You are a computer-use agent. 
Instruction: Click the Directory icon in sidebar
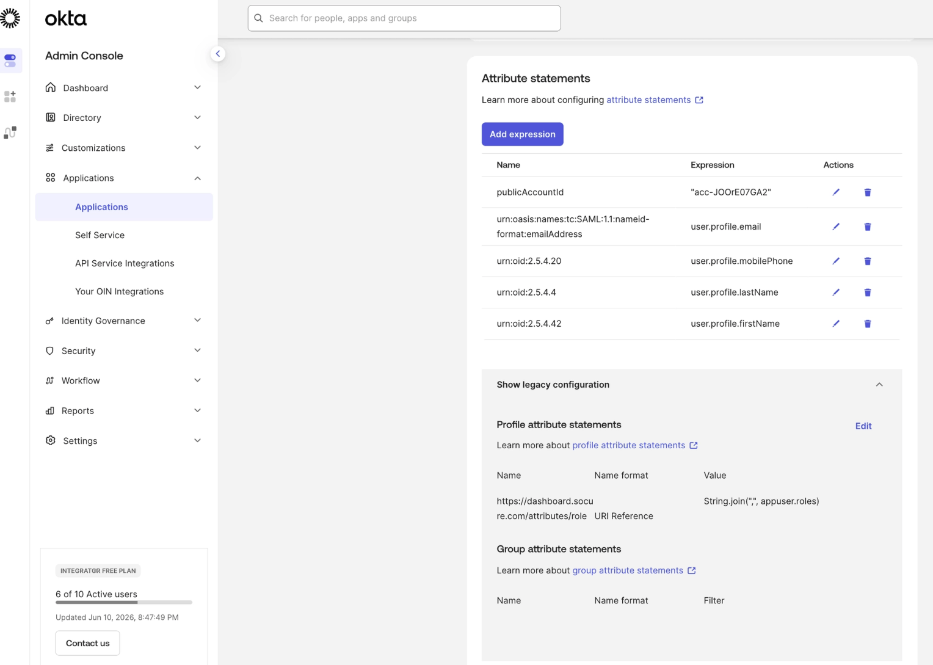coord(51,117)
